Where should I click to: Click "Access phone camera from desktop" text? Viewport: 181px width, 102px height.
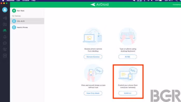point(93,50)
